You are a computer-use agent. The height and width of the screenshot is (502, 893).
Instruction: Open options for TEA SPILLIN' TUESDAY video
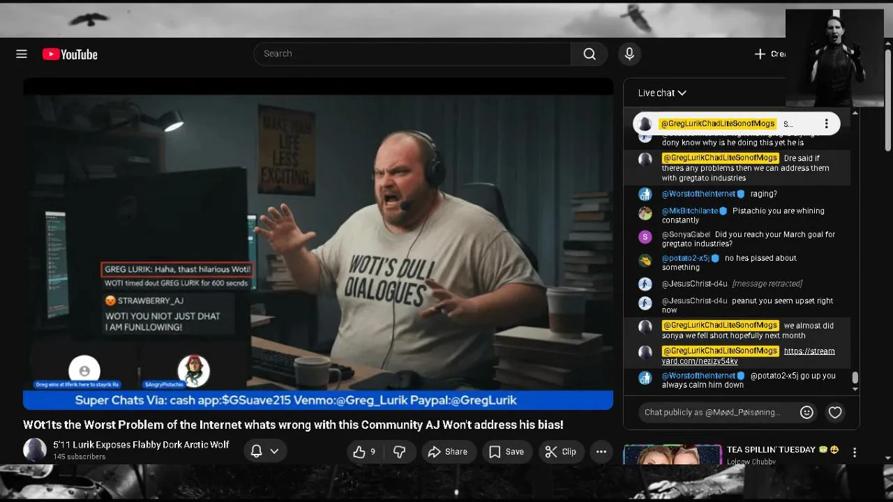point(855,452)
